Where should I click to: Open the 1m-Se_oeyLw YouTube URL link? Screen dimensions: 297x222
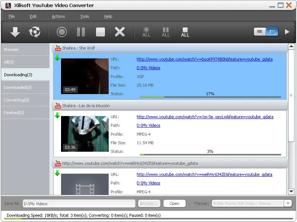click(205, 117)
